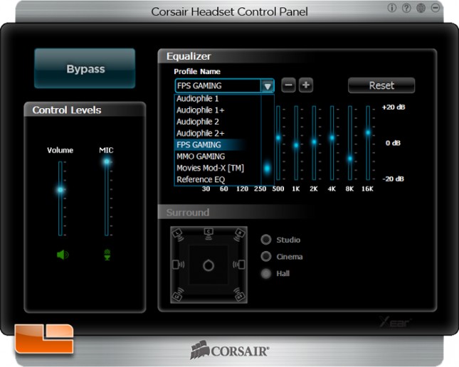Screen dimensions: 459x367
Task: Click the Corsair logo at the bottom
Action: [230, 350]
